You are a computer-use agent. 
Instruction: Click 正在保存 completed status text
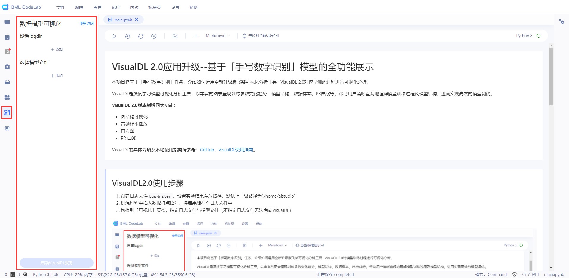pyautogui.click(x=335, y=274)
